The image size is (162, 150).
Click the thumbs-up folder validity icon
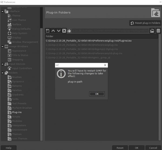tap(69, 31)
